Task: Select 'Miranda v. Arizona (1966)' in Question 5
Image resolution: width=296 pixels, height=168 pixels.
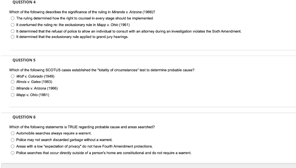Action: (x=13, y=88)
